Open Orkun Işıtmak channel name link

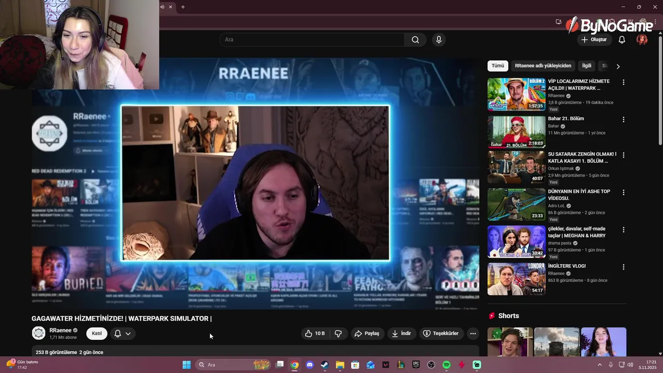pos(561,168)
